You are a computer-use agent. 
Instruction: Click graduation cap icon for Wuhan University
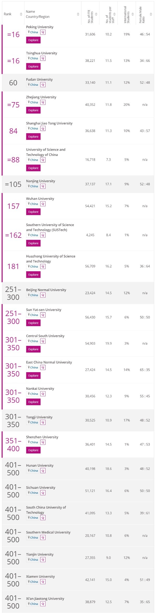point(43,204)
